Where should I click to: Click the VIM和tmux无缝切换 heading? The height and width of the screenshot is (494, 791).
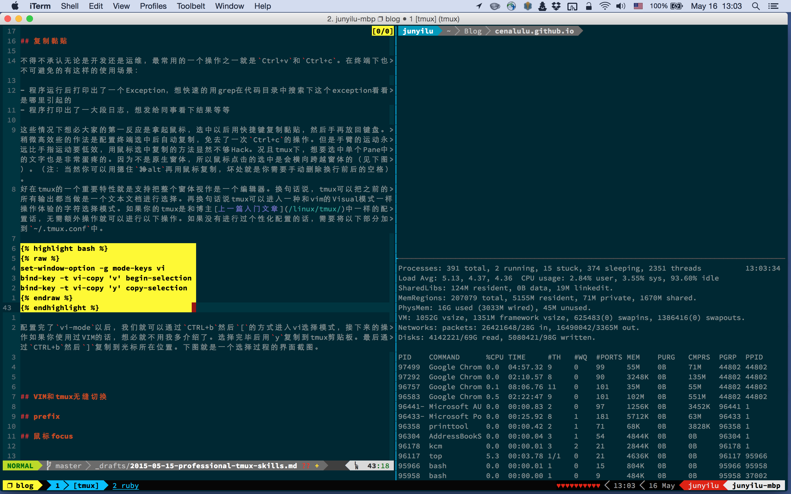click(63, 396)
